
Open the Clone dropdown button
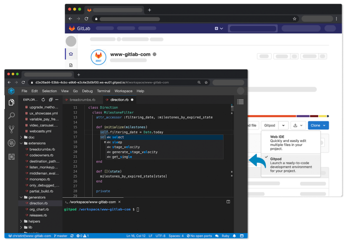click(318, 125)
